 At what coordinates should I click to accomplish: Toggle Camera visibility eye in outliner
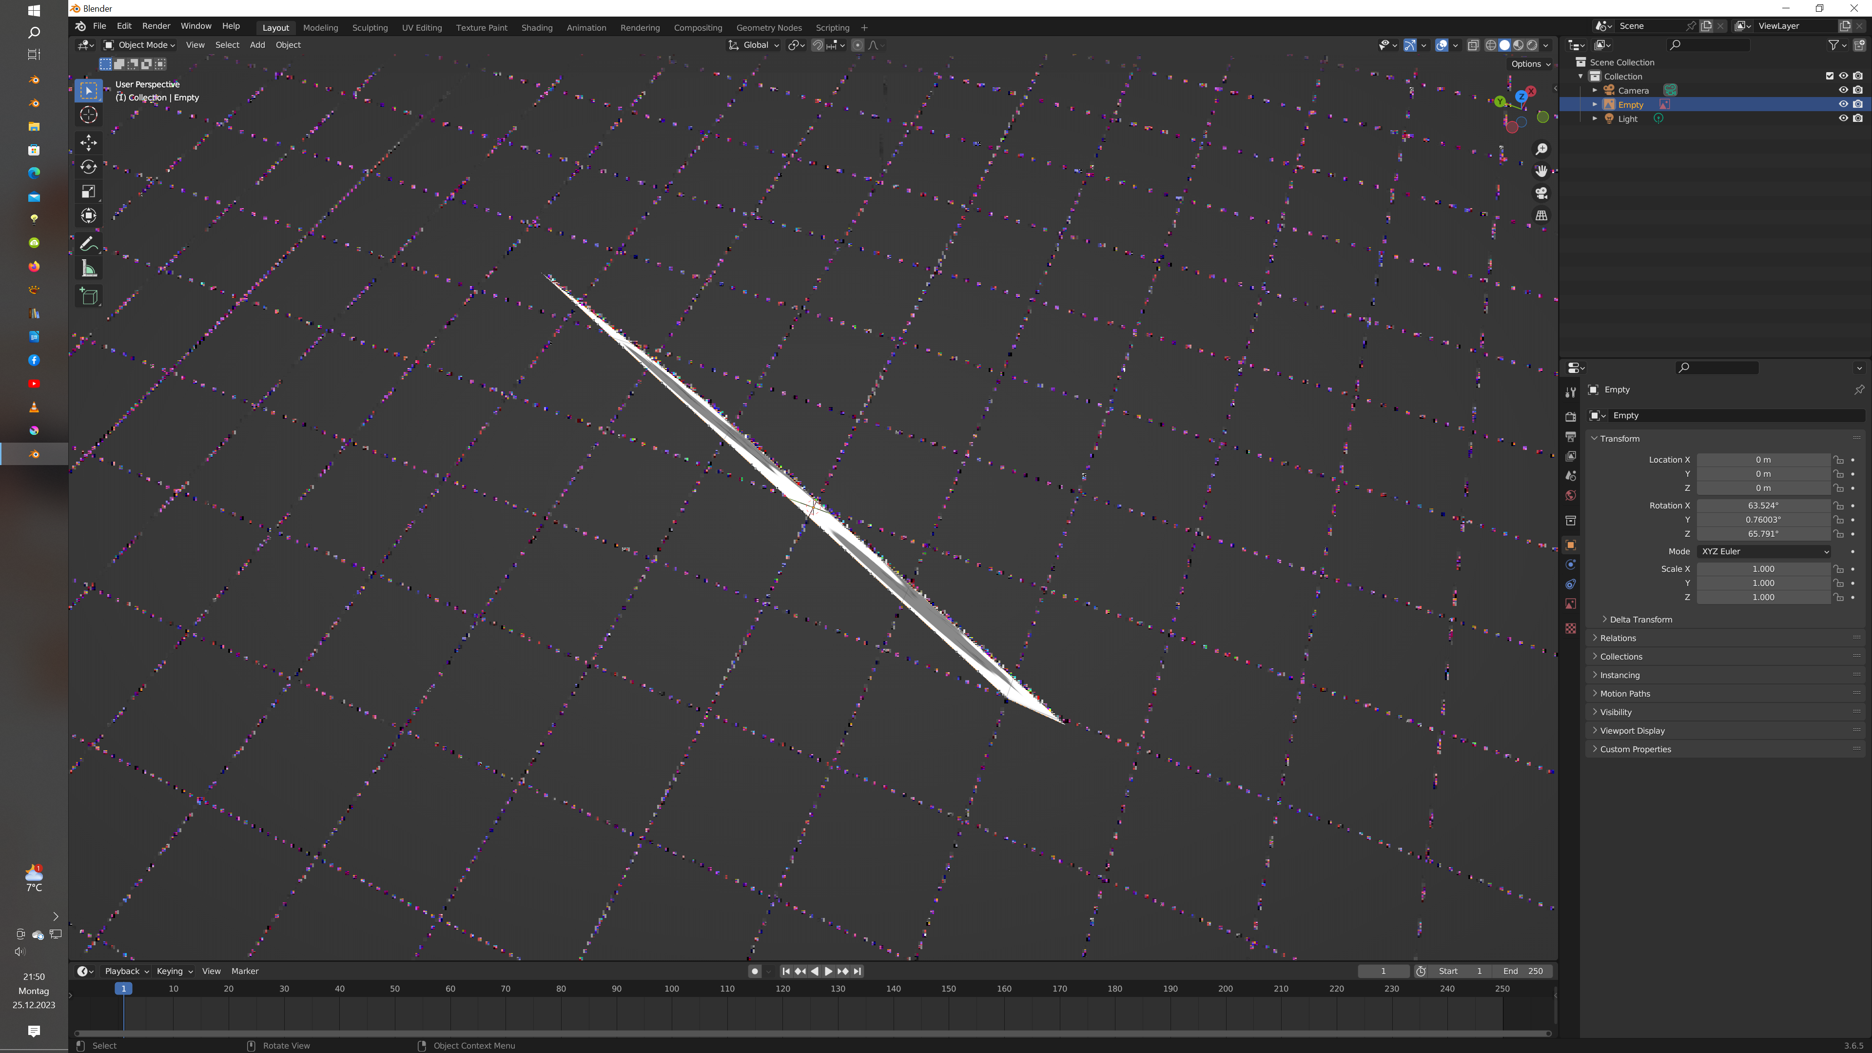click(x=1843, y=90)
